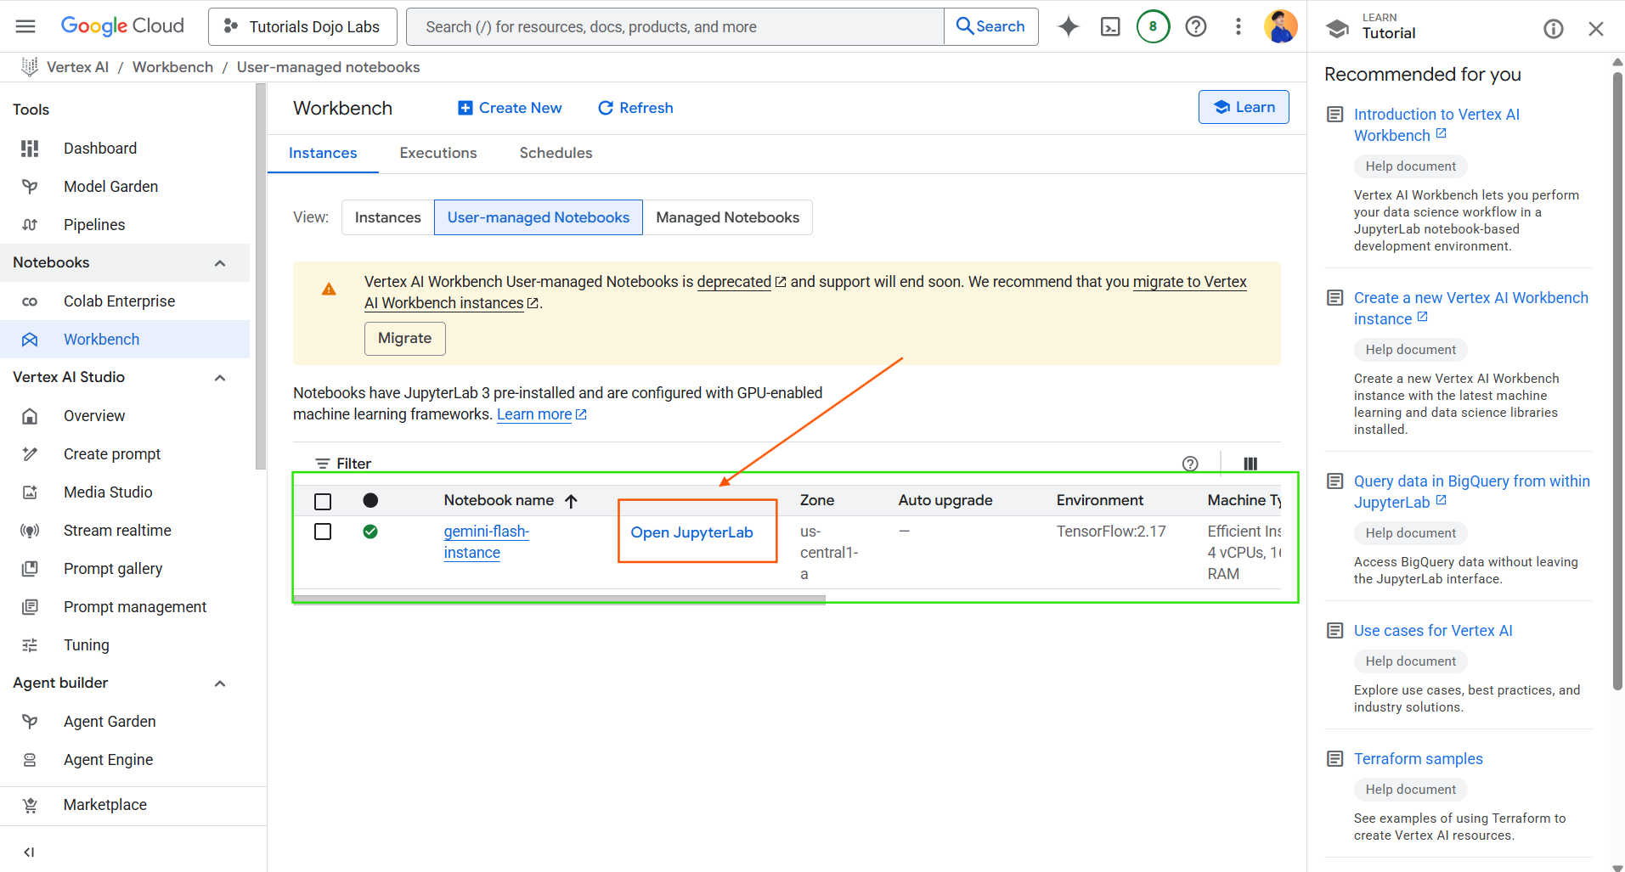Switch to the Schedules tab

[556, 153]
